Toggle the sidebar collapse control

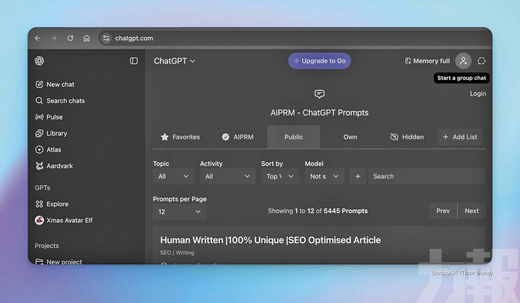coord(134,61)
